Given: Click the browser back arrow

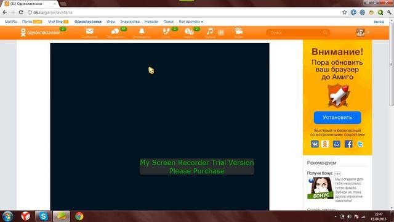Looking at the screenshot, I should (5, 12).
